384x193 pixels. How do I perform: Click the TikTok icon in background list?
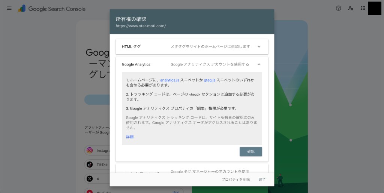tap(90, 165)
